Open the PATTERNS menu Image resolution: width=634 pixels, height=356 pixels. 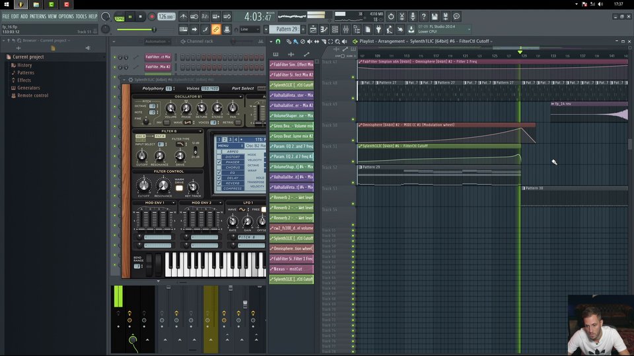tap(38, 16)
